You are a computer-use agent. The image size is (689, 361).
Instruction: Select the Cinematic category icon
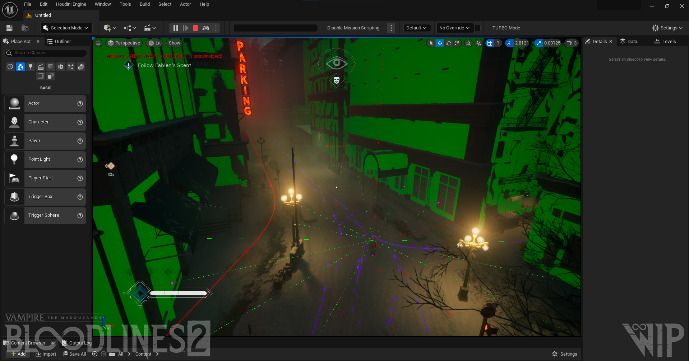41,67
